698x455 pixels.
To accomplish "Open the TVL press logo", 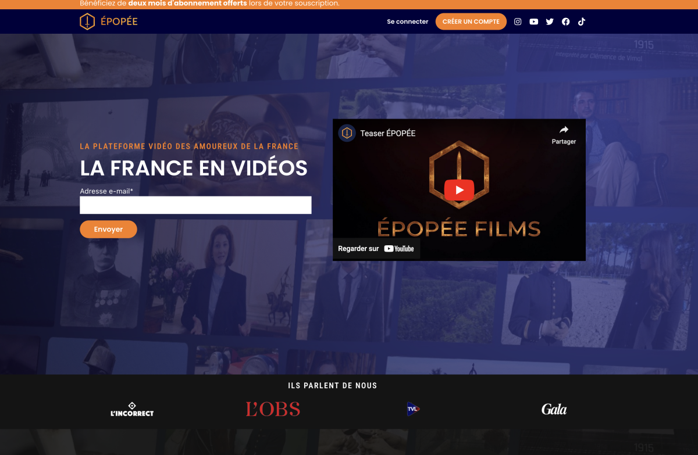I will pos(413,409).
